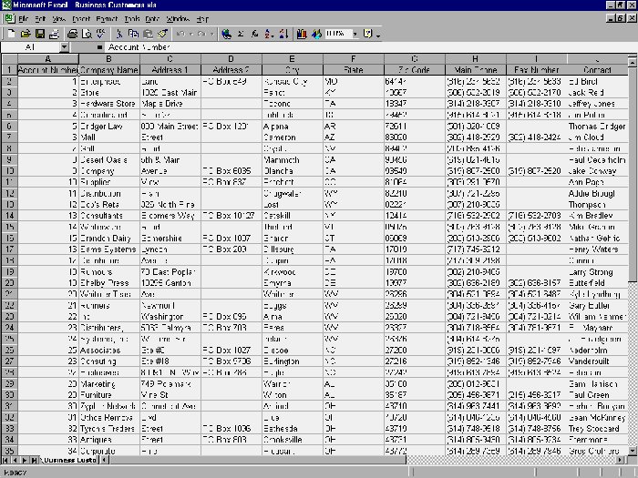Expand the Redo history dropdown arrow
The image size is (638, 478).
point(211,34)
